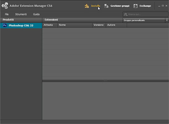Close the Extension Manager window
The image size is (169, 124).
[x=166, y=6]
